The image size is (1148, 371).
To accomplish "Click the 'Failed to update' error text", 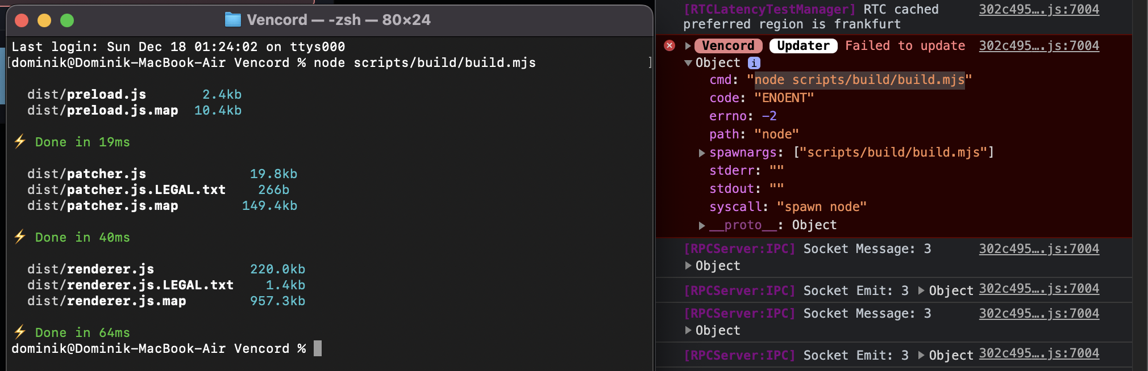I will pos(905,45).
